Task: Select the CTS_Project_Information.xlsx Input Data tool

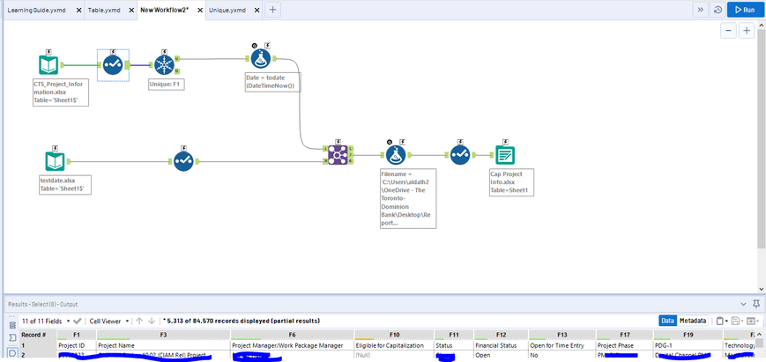Action: point(48,65)
